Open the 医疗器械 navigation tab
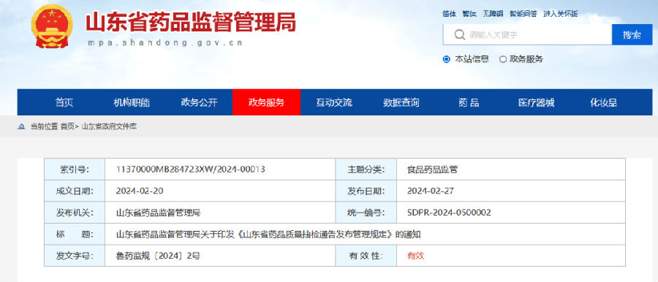 tap(537, 102)
